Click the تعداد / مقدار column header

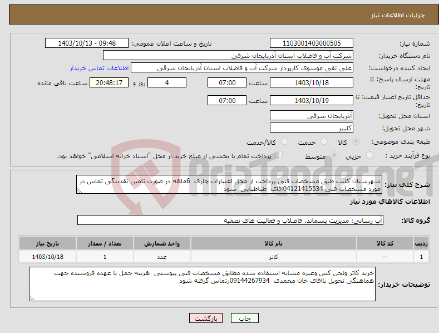(x=105, y=243)
